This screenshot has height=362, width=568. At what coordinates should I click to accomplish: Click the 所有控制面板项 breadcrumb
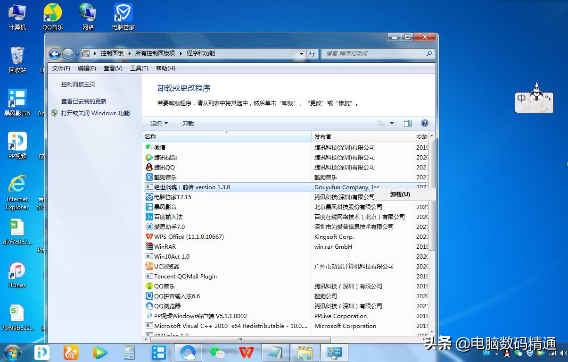pyautogui.click(x=155, y=54)
